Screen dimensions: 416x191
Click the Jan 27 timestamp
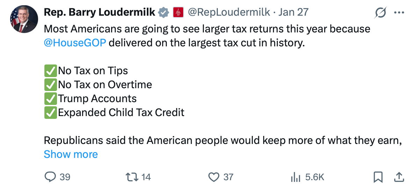click(294, 12)
